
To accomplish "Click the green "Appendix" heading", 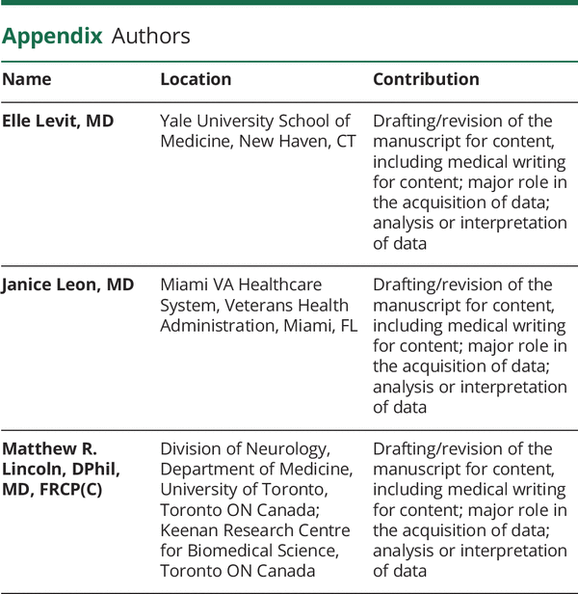I will click(x=51, y=37).
